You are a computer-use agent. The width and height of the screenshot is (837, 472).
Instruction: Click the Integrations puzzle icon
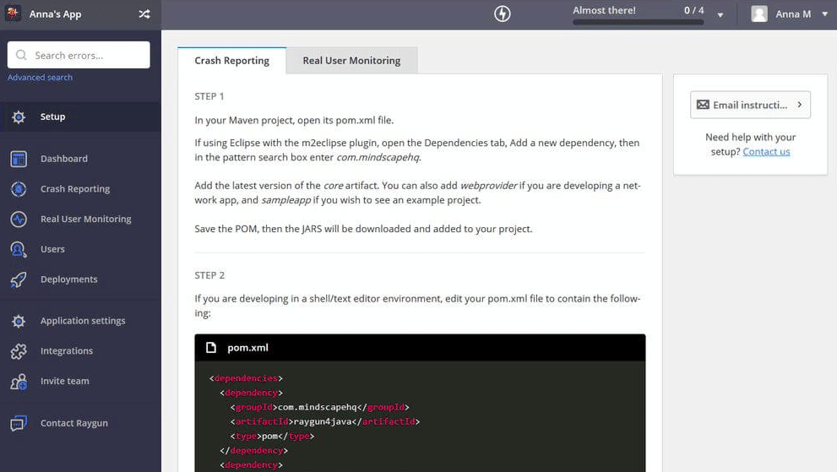click(19, 350)
